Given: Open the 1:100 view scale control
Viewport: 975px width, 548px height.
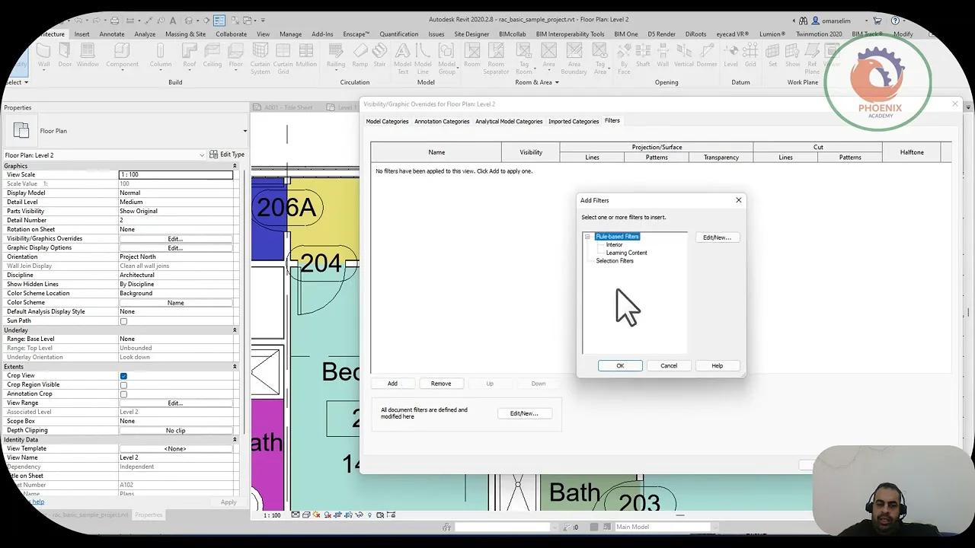Looking at the screenshot, I should pos(273,515).
